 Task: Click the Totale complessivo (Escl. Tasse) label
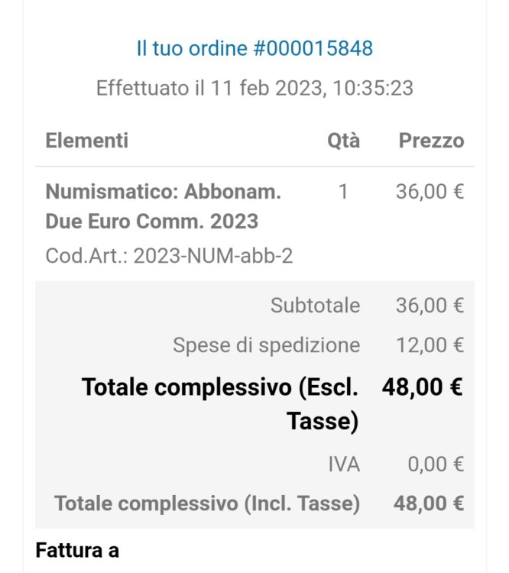[x=220, y=404]
